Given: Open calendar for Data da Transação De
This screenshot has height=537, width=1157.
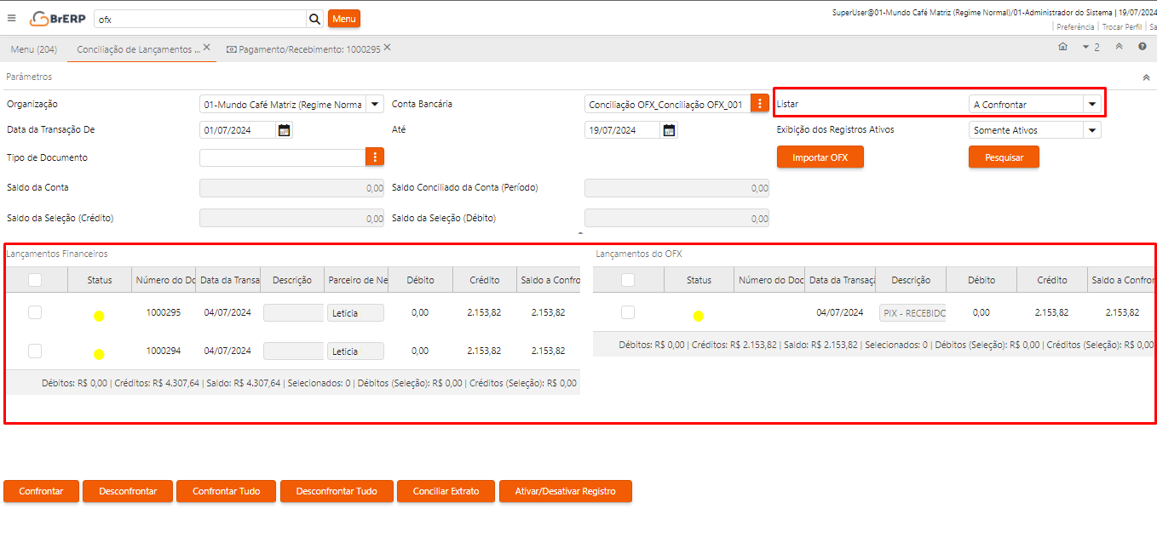Looking at the screenshot, I should pos(285,130).
